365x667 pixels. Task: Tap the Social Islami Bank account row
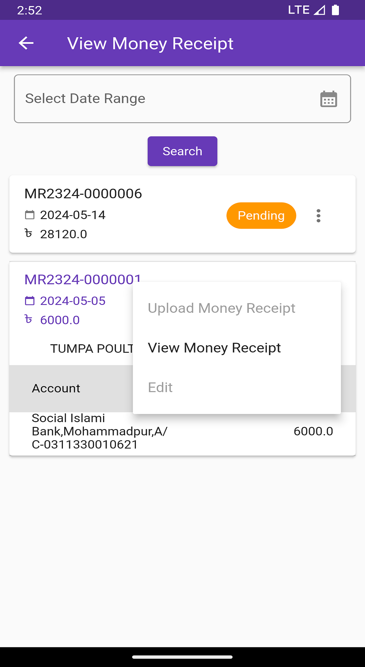[100, 431]
